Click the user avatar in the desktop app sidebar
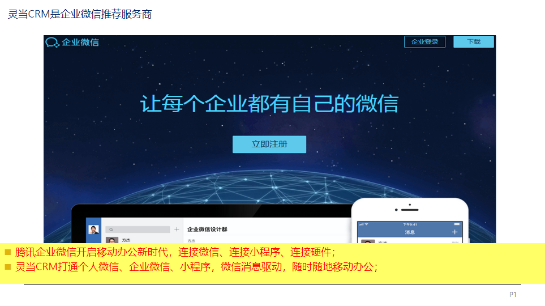The image size is (545, 306). [93, 229]
